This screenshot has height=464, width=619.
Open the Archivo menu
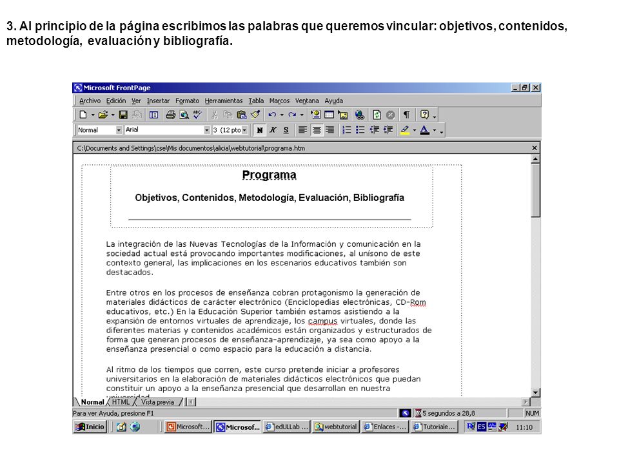(90, 101)
